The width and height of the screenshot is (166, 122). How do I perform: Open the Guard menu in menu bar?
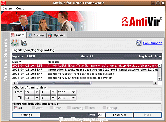20,8
